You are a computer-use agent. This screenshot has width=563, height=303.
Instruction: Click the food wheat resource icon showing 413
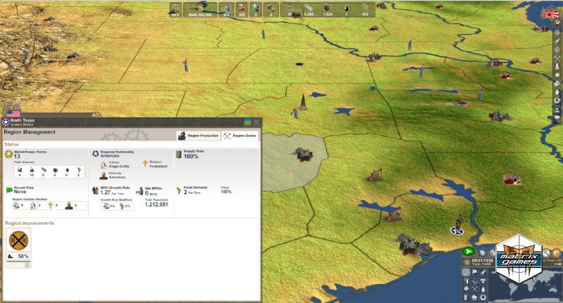(x=365, y=8)
